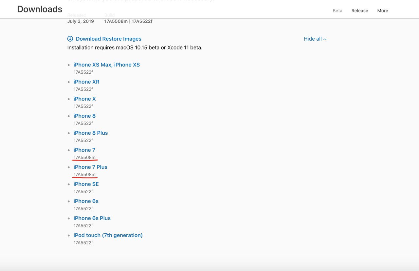This screenshot has width=419, height=271.
Task: Click the installation requirement note text
Action: click(x=135, y=48)
